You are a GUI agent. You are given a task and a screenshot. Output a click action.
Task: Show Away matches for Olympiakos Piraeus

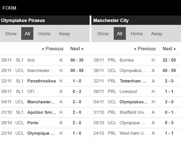tap(64, 34)
